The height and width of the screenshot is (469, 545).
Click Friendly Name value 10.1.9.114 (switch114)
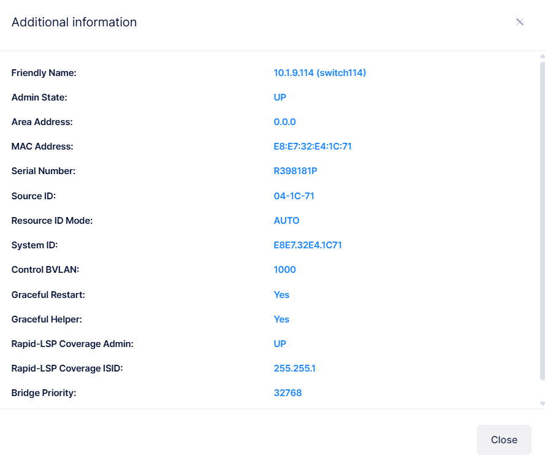pyautogui.click(x=319, y=73)
